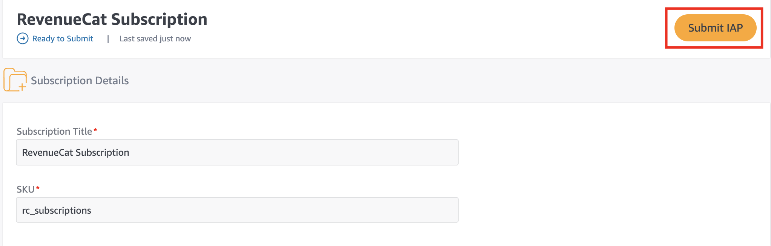Click the orange folder icon beside Subscription Details
The image size is (771, 246).
pos(14,79)
